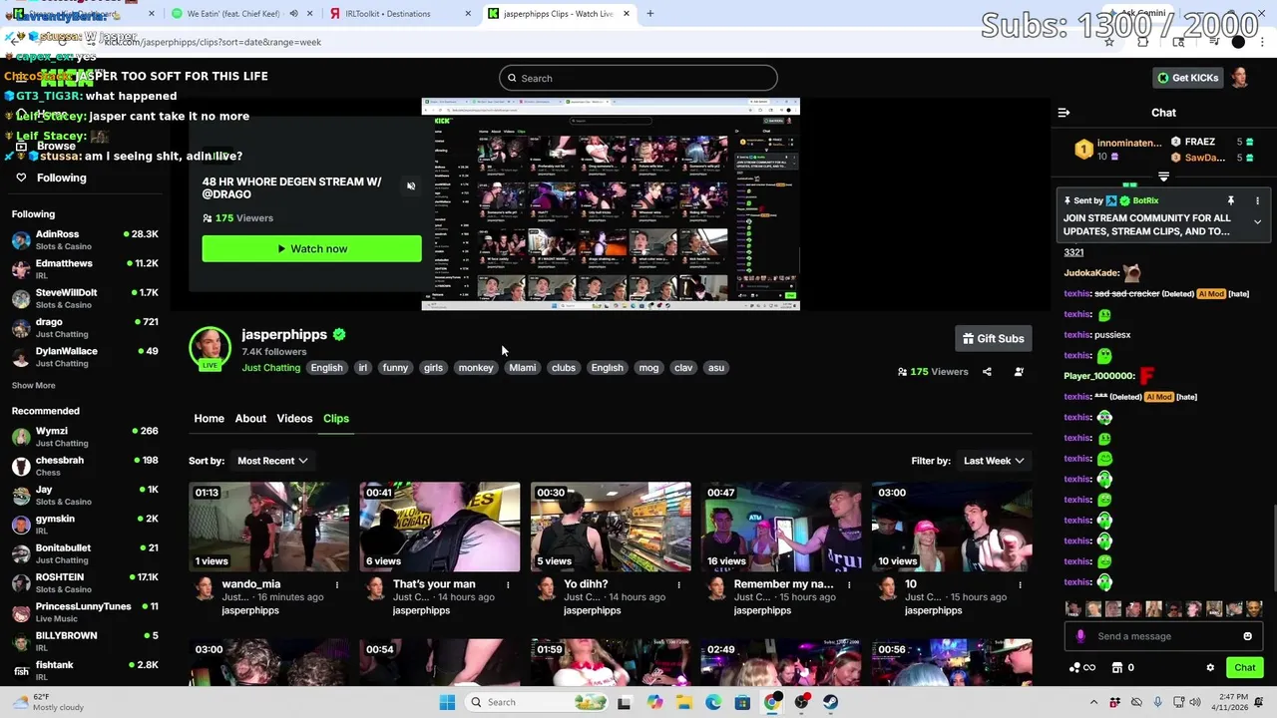Screen dimensions: 1277x718
Task: Open the Yo dihh? clip thumbnail
Action: tap(611, 527)
